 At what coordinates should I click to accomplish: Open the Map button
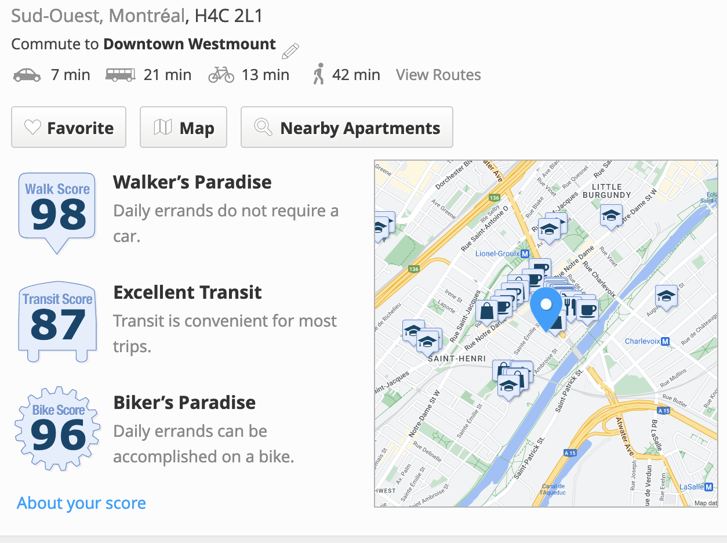point(183,128)
